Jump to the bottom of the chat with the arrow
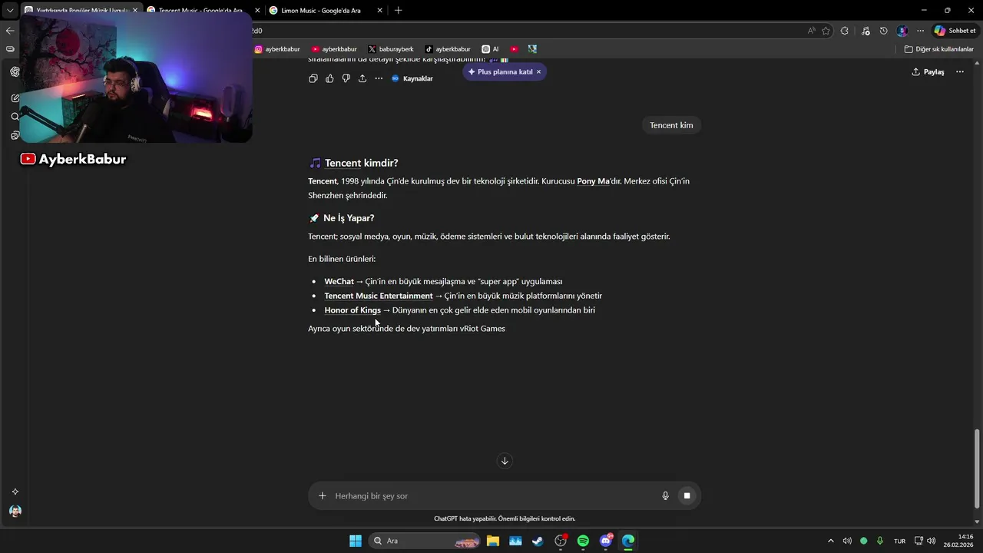Screen dimensions: 983x553 click(x=505, y=461)
